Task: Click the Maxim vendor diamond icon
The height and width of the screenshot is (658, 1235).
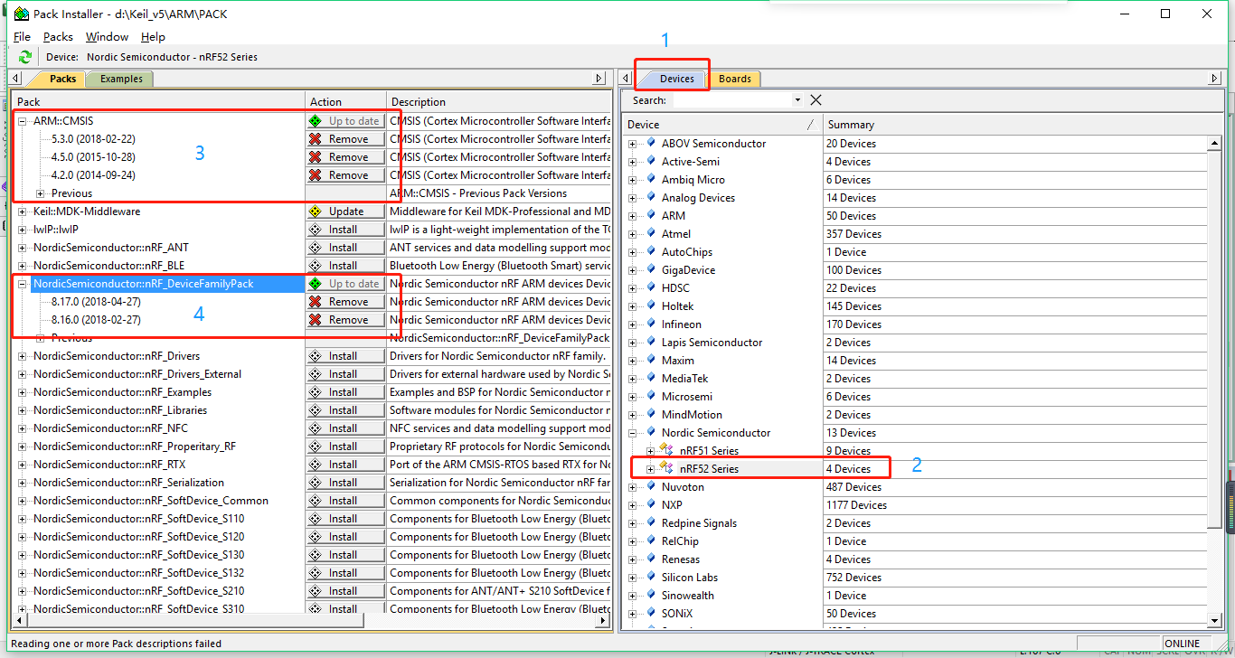Action: pos(650,360)
